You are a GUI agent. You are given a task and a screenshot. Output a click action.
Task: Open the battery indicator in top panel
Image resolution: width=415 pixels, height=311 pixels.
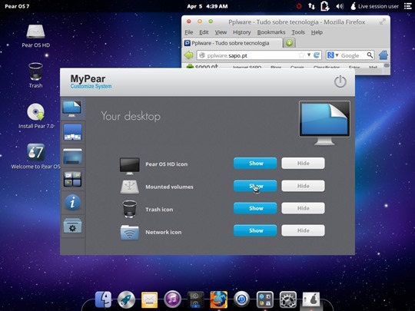point(325,6)
